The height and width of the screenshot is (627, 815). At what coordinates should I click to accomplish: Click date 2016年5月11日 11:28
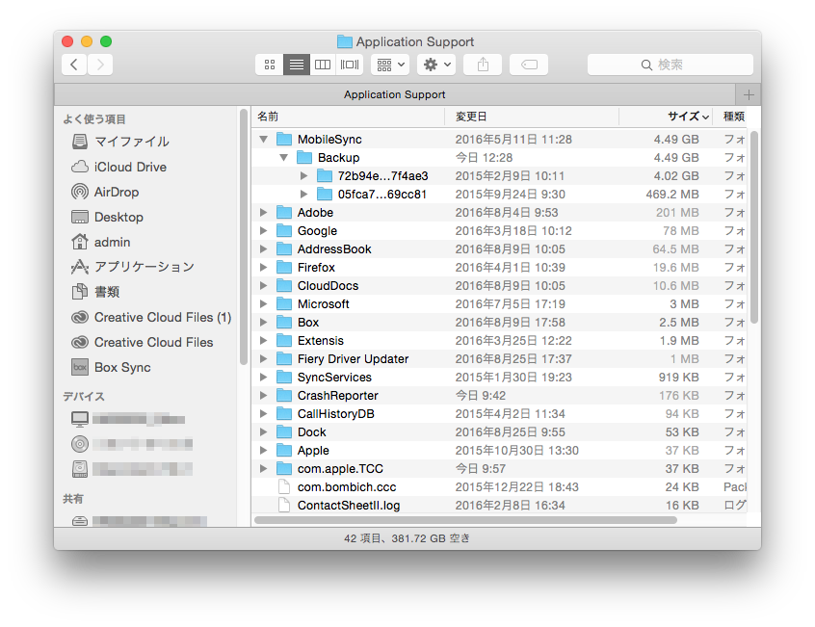coord(513,140)
